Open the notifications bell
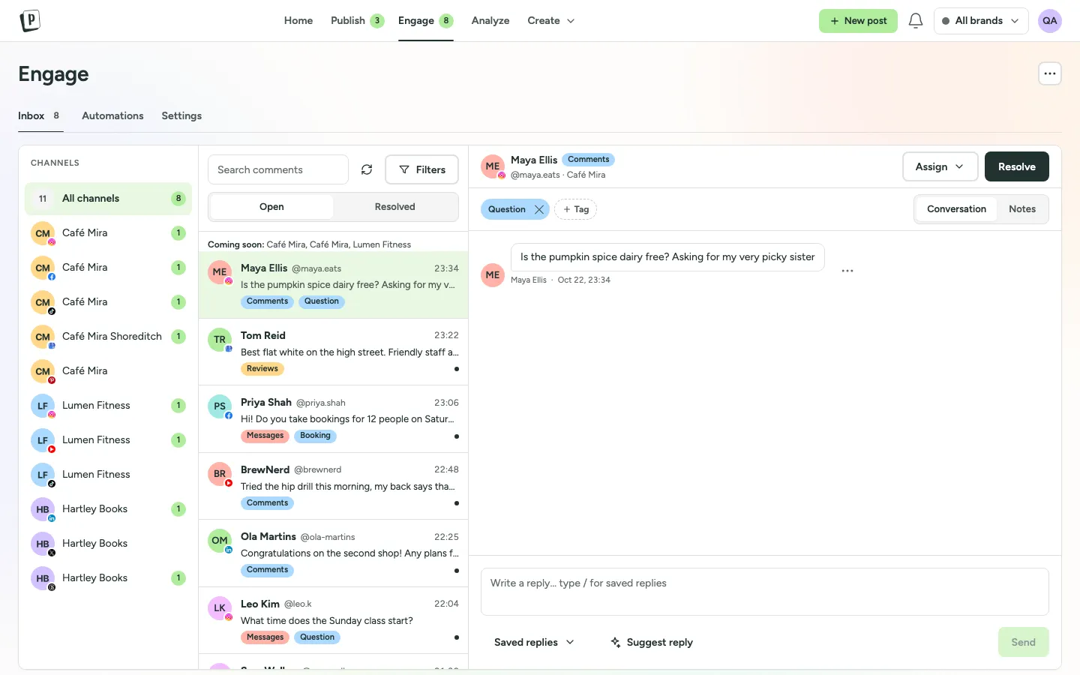 pos(915,21)
